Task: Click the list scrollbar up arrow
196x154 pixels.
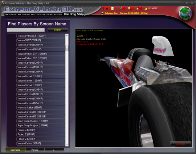Action: point(67,35)
